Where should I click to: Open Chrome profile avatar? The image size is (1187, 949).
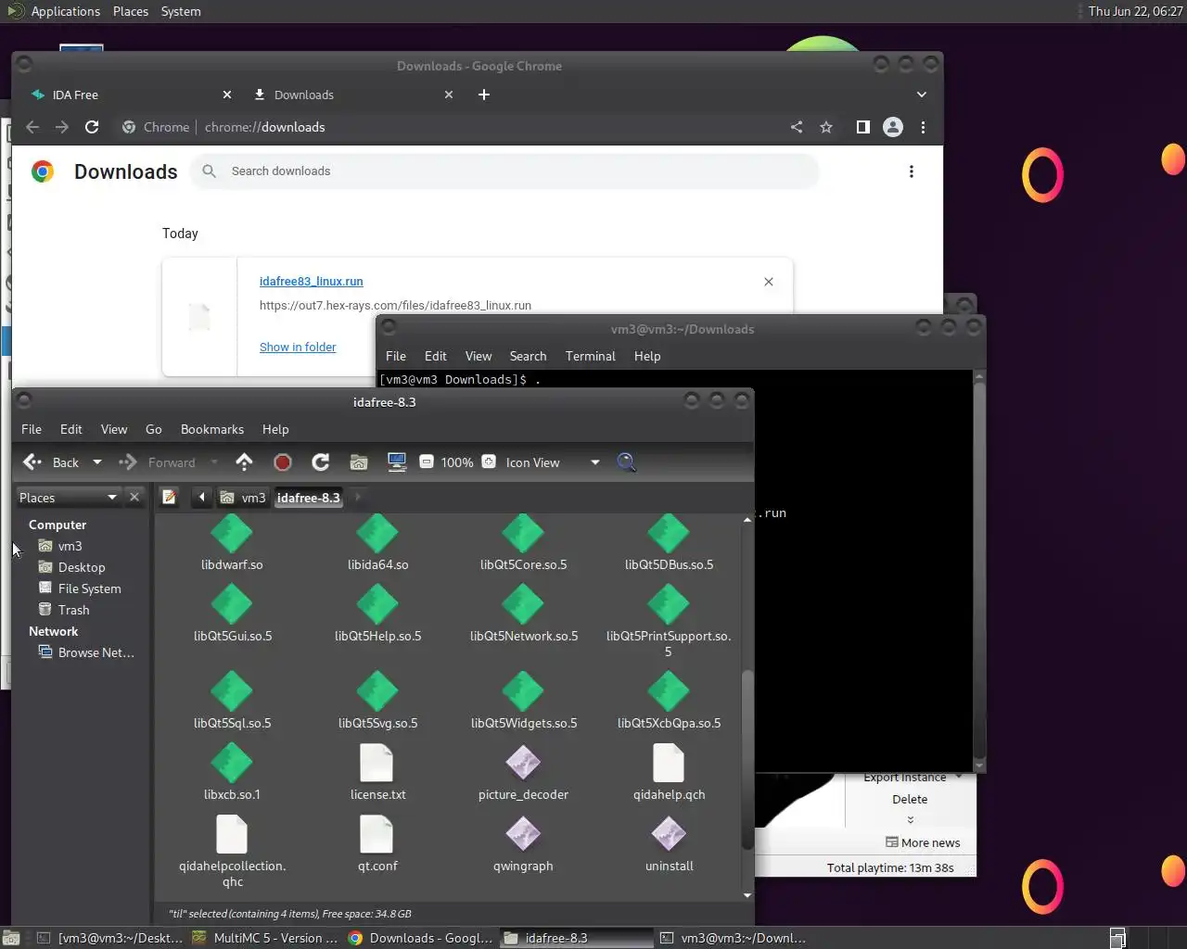pos(893,127)
